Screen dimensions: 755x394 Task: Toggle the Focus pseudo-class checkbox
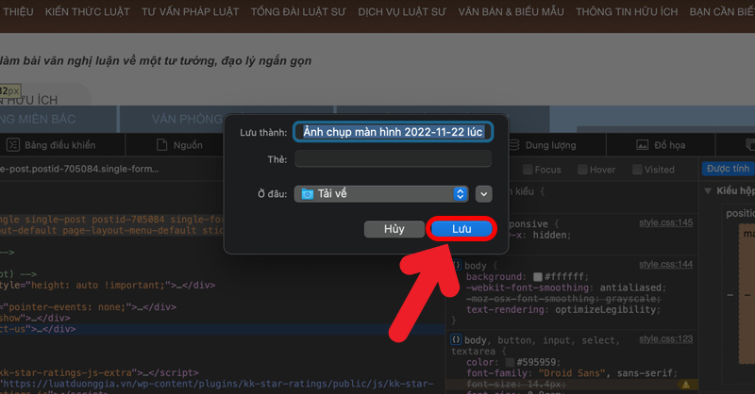[528, 170]
